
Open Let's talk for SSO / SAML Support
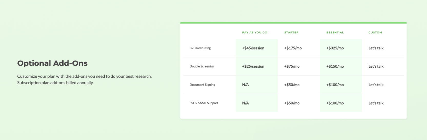(x=376, y=103)
